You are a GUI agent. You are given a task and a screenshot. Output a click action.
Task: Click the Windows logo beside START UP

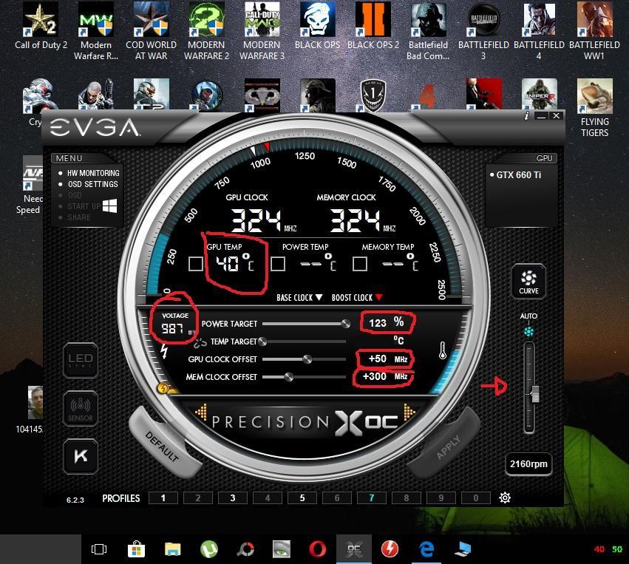click(x=109, y=205)
